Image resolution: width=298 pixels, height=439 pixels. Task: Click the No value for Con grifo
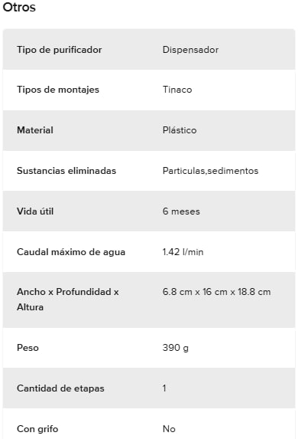(x=169, y=429)
